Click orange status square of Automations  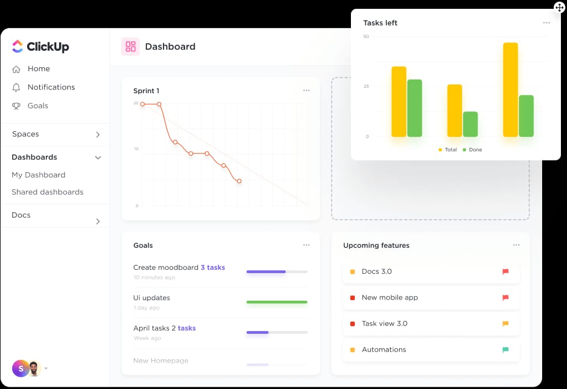[x=353, y=350]
